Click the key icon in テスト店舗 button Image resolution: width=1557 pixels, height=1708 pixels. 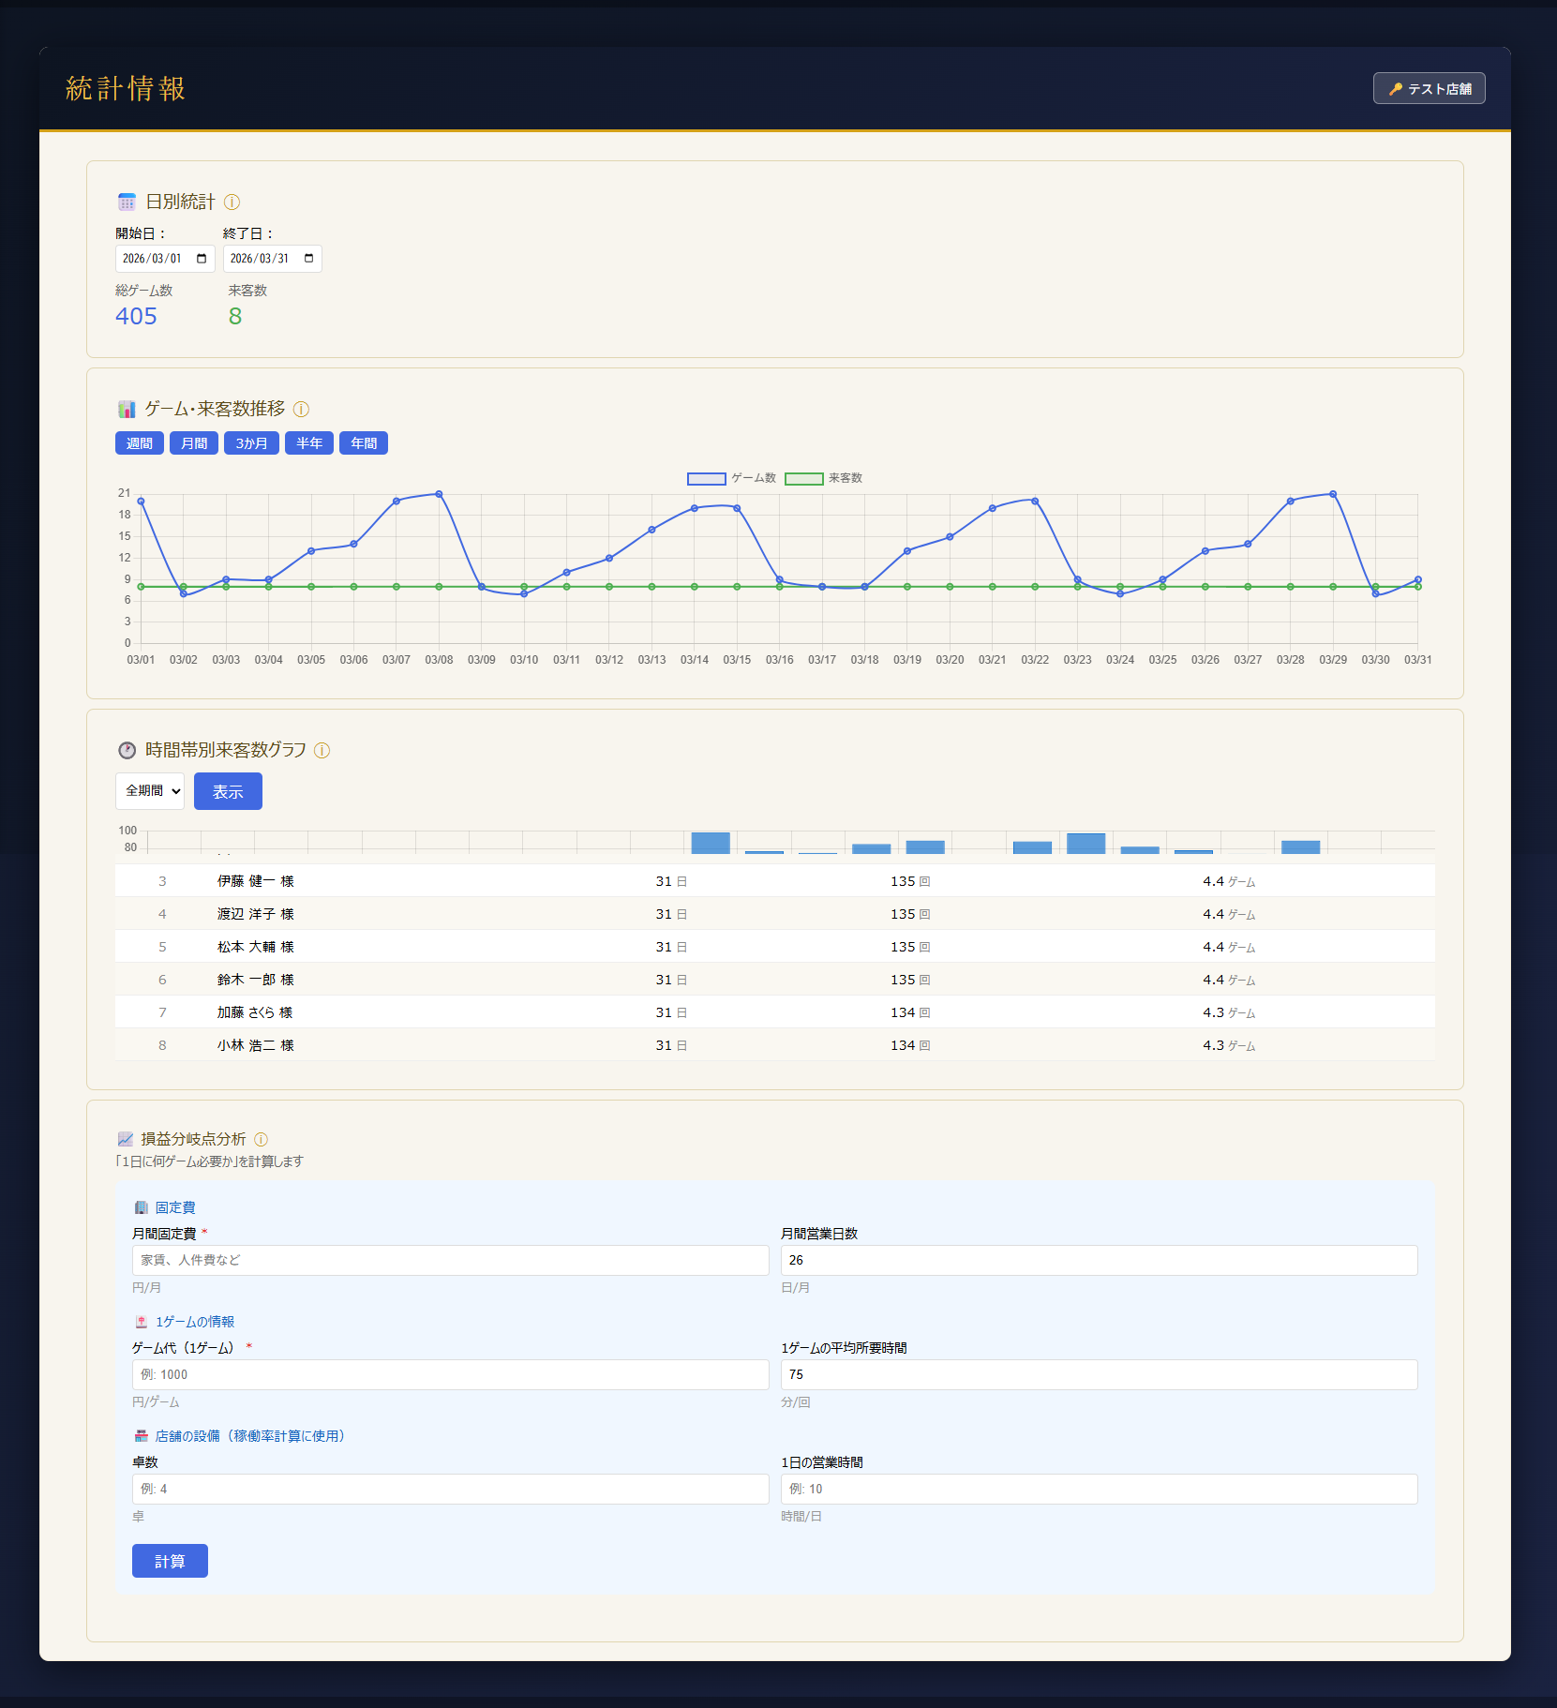click(x=1396, y=89)
